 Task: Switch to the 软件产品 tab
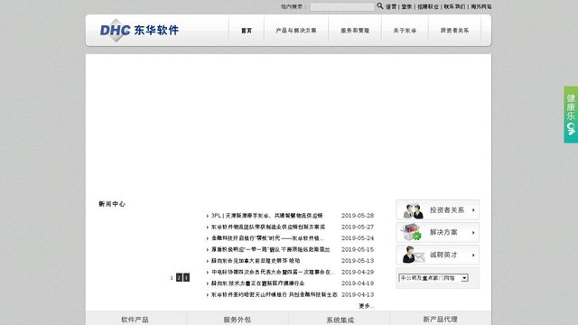(x=135, y=319)
